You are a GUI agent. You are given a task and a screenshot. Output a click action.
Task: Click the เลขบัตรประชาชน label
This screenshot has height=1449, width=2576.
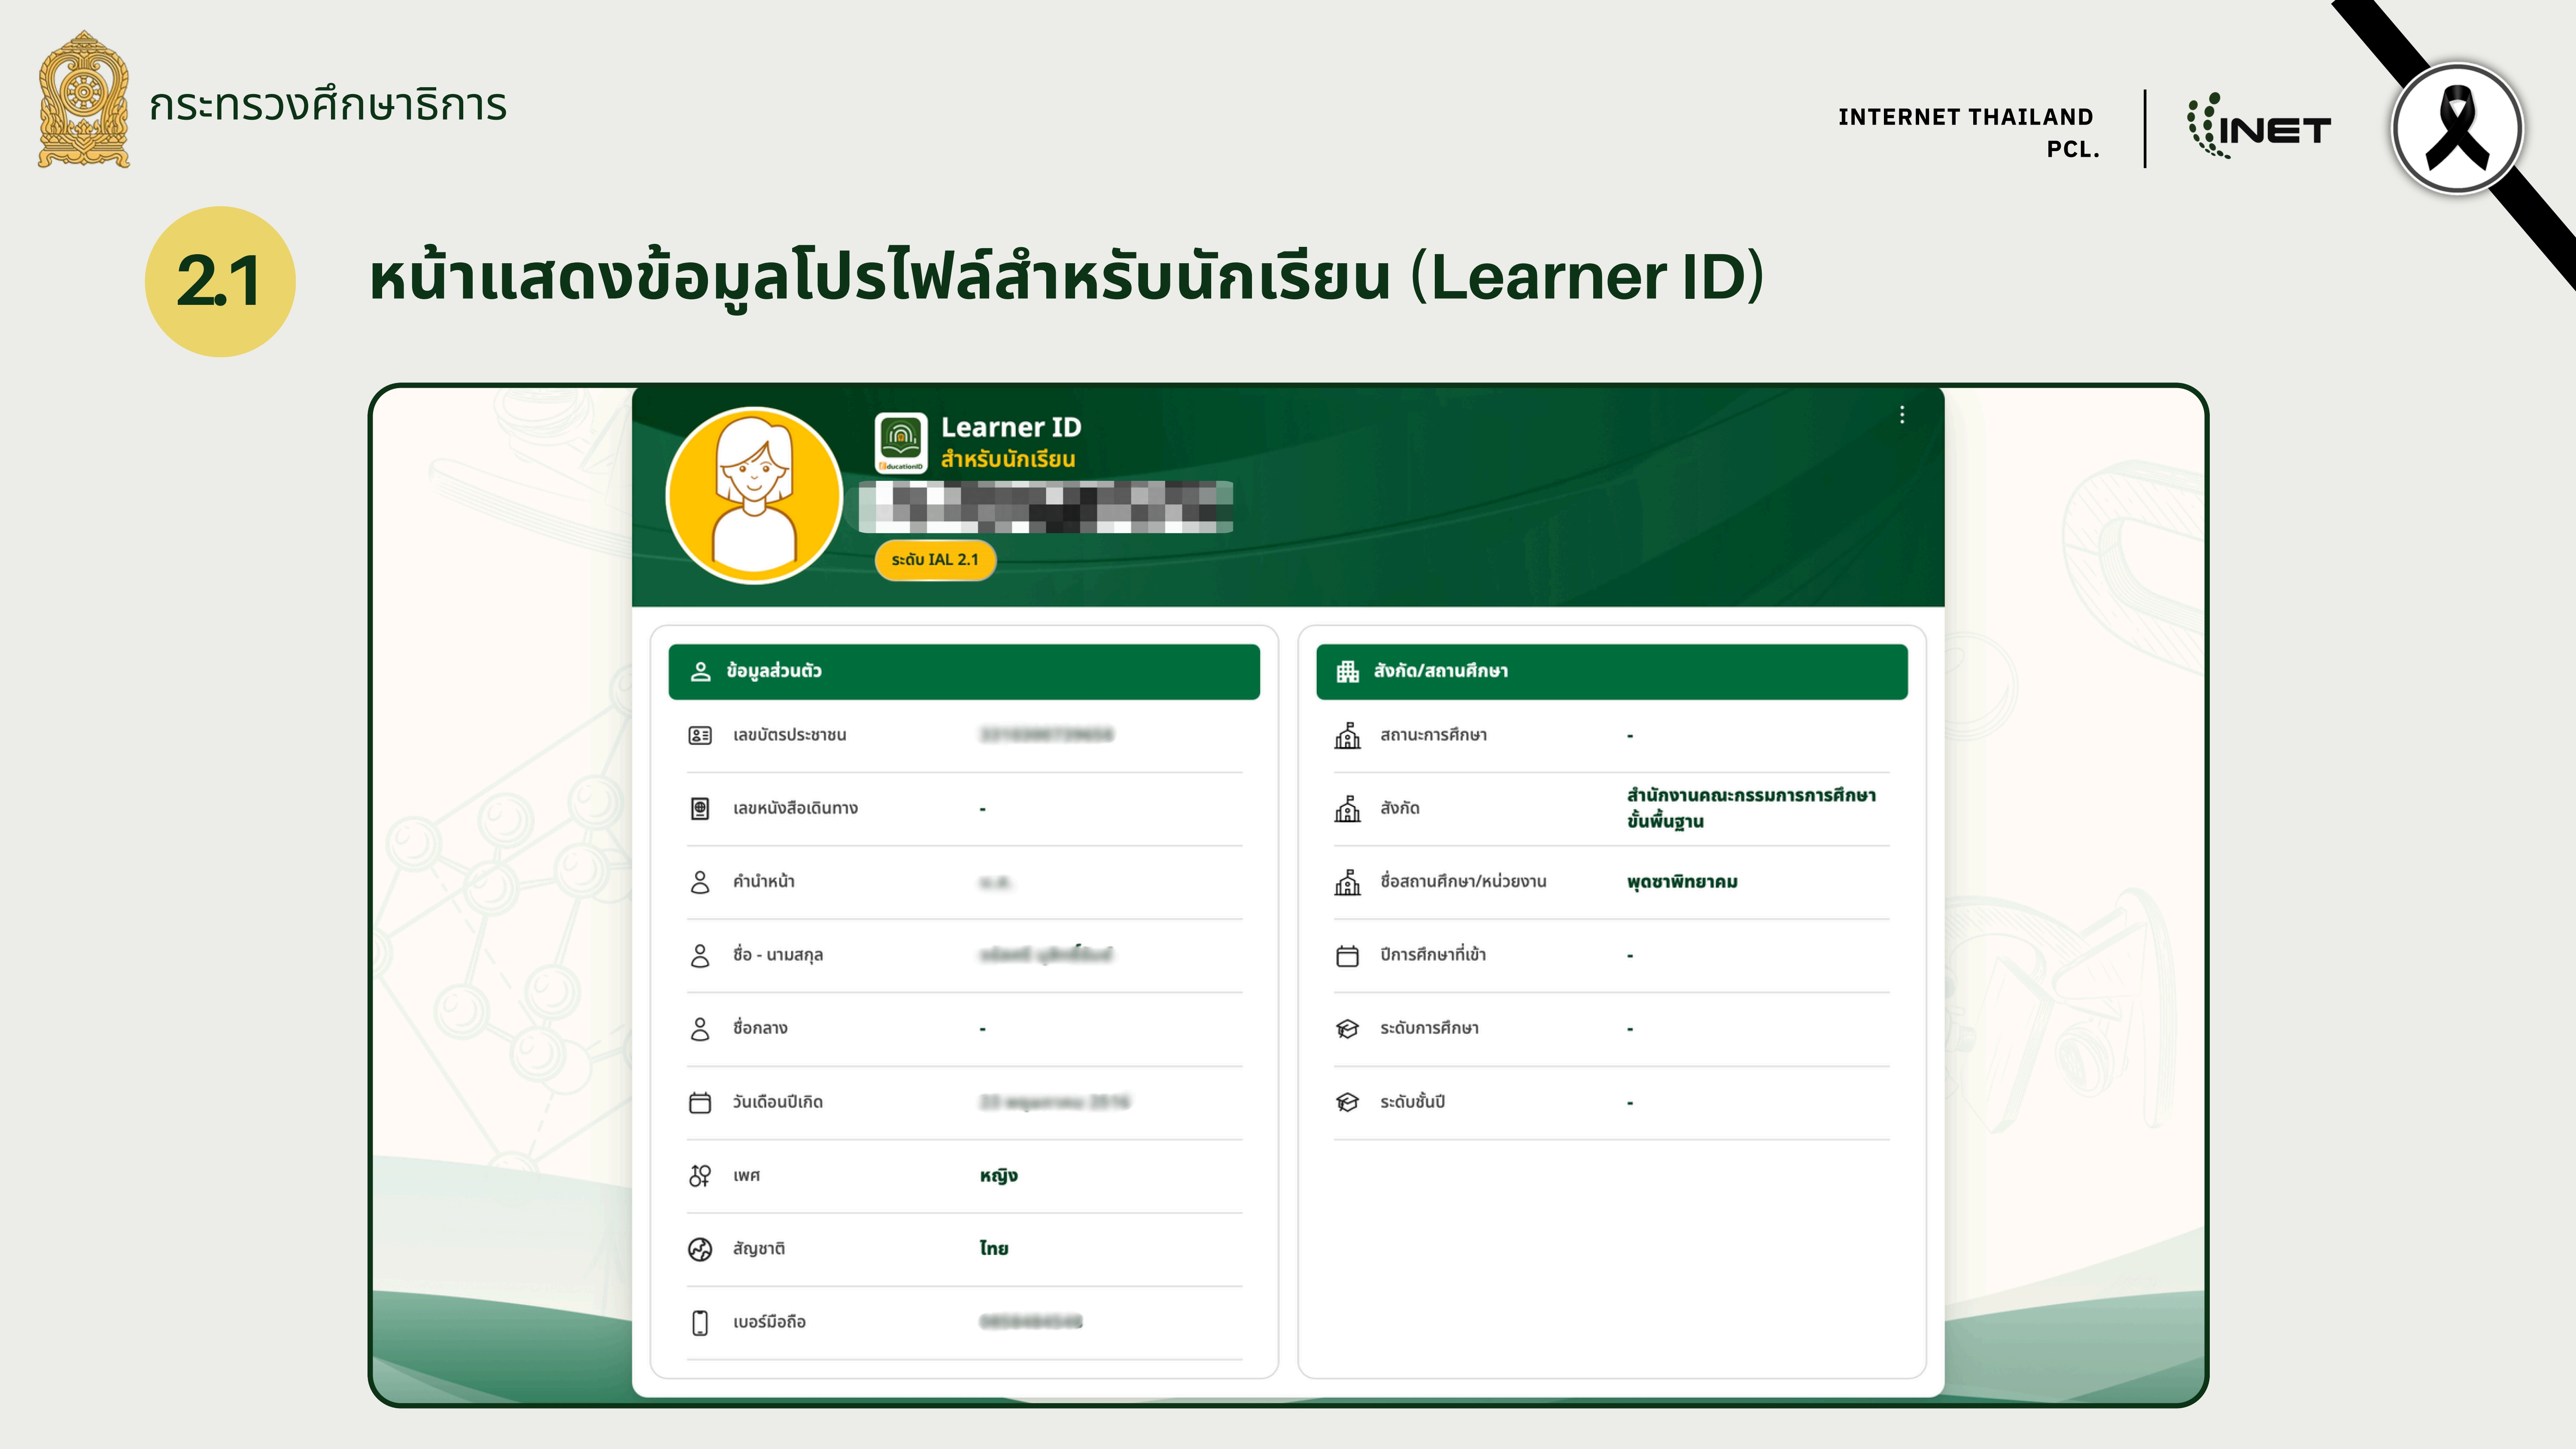pos(789,735)
